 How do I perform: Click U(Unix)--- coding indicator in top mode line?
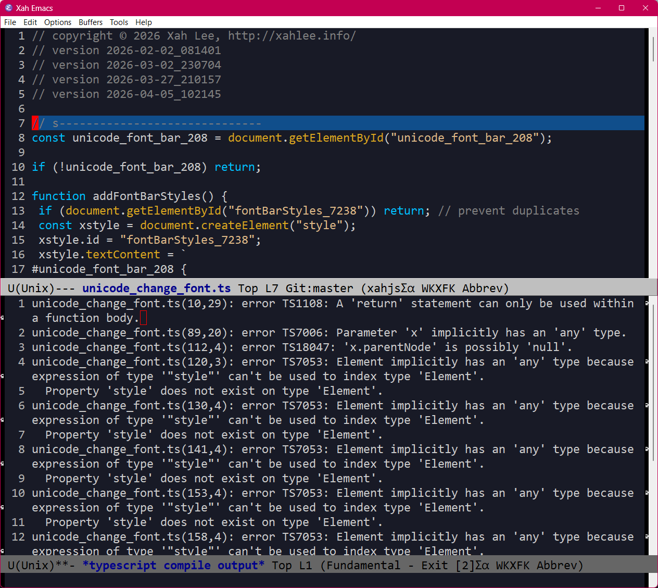click(41, 288)
